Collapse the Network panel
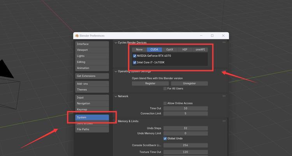292x156 pixels. point(116,96)
